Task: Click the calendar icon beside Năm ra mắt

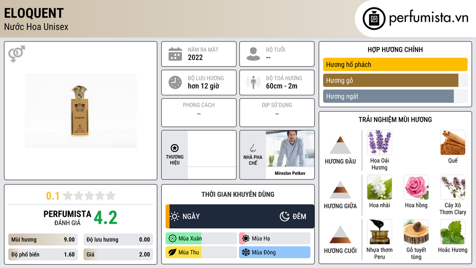Action: tap(175, 54)
